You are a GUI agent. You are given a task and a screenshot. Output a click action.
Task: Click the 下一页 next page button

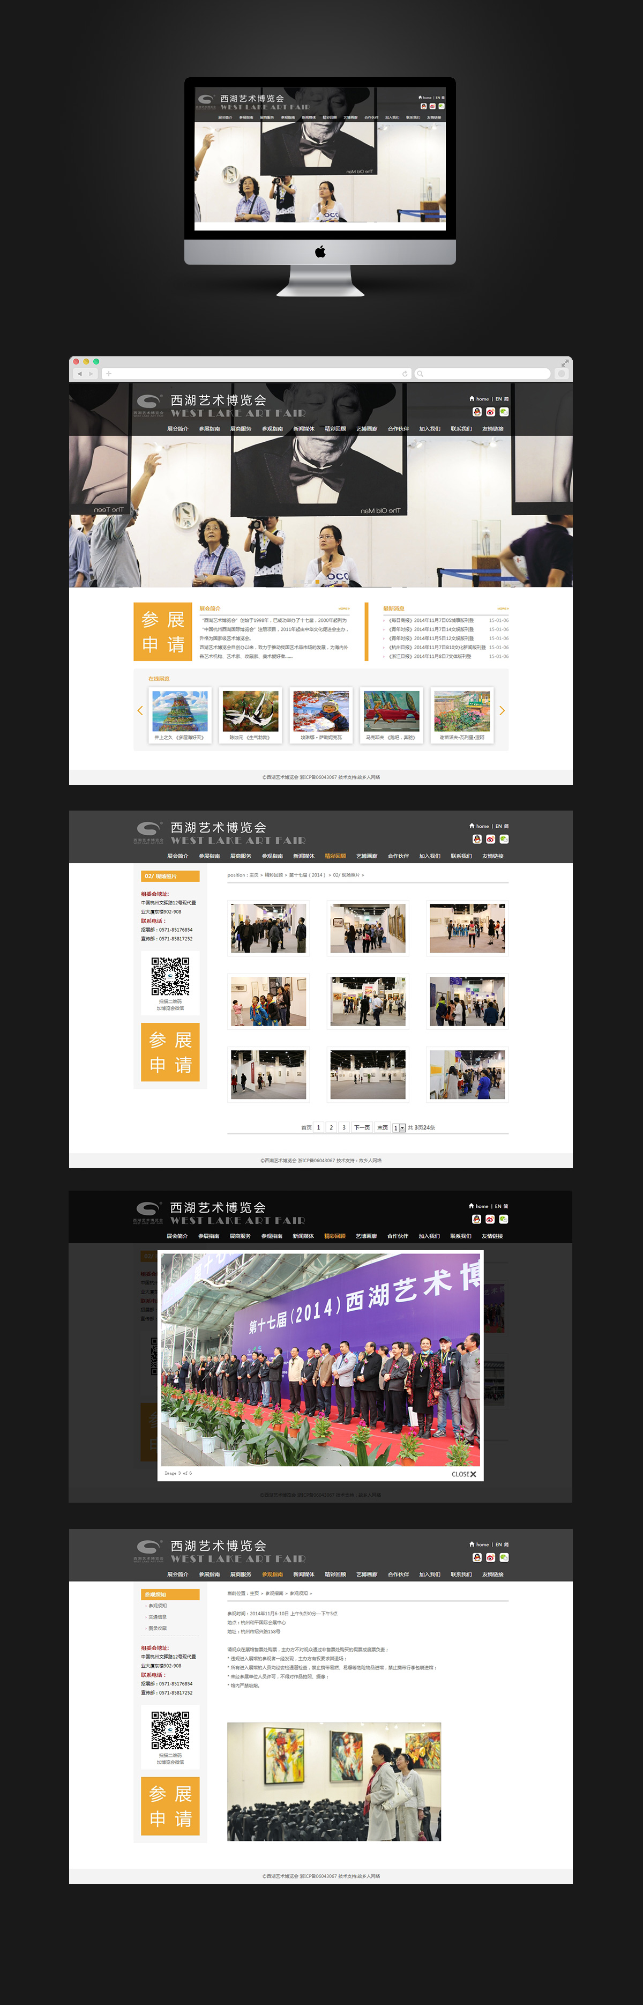coord(362,1128)
